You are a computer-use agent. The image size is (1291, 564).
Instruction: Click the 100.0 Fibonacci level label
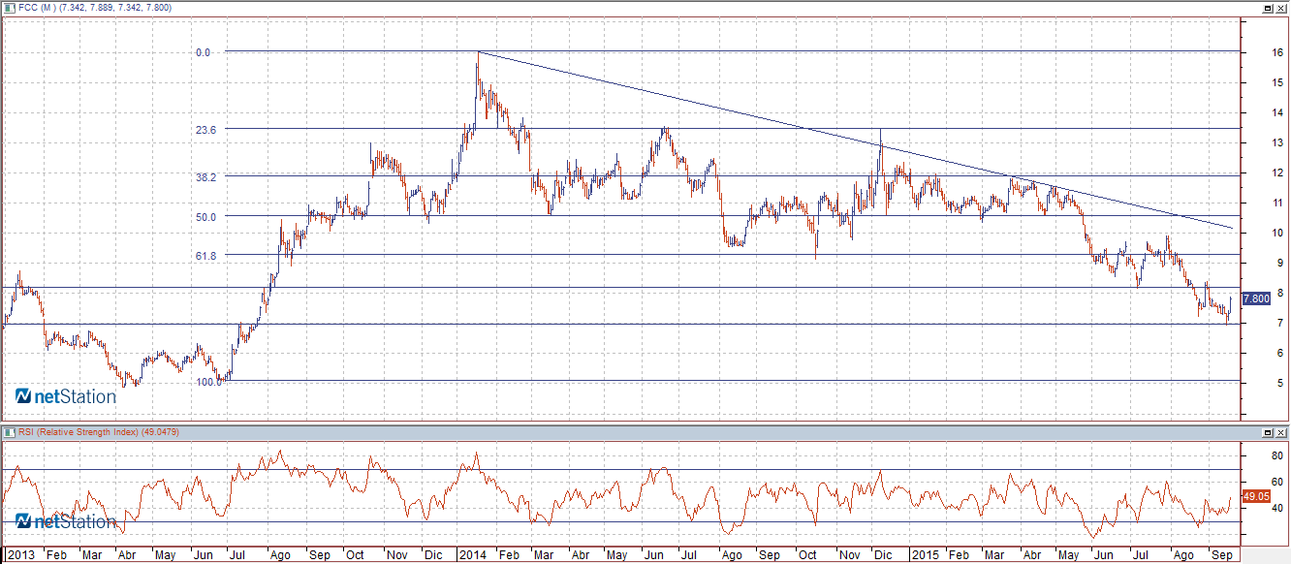209,382
